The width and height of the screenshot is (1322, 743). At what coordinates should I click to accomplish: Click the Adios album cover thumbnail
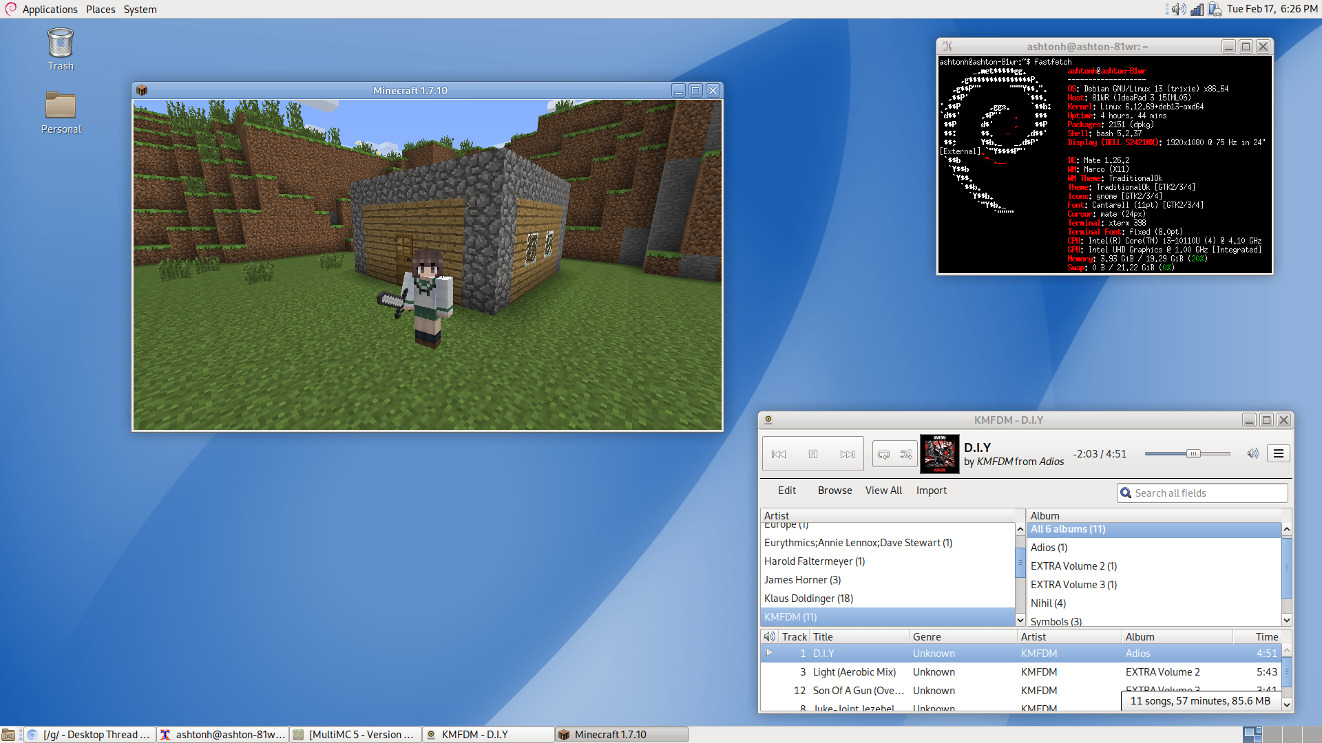pyautogui.click(x=939, y=454)
